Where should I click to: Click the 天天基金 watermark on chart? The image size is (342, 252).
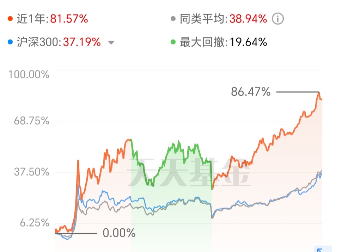(189, 173)
